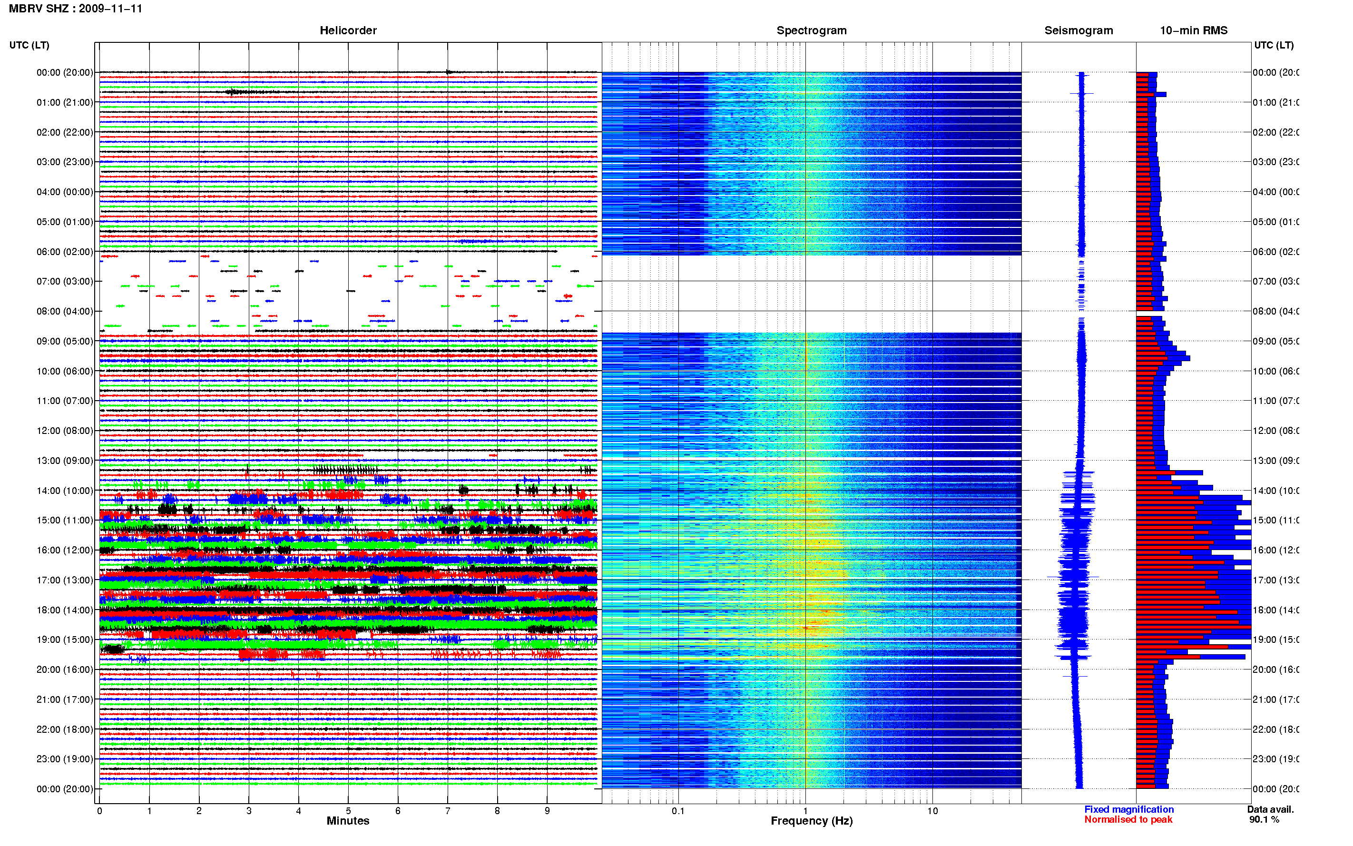Click the left 06:00 (02:00) time label

click(65, 252)
